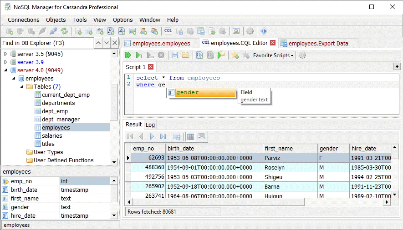This screenshot has height=230, width=403.
Task: Click the Refresh icon in main toolbar
Action: (64, 31)
